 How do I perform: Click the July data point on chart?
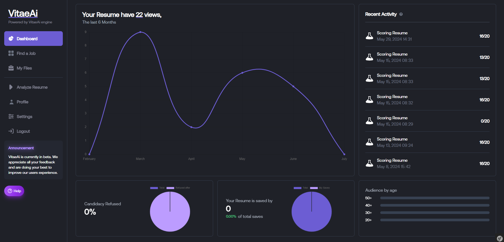(344, 154)
